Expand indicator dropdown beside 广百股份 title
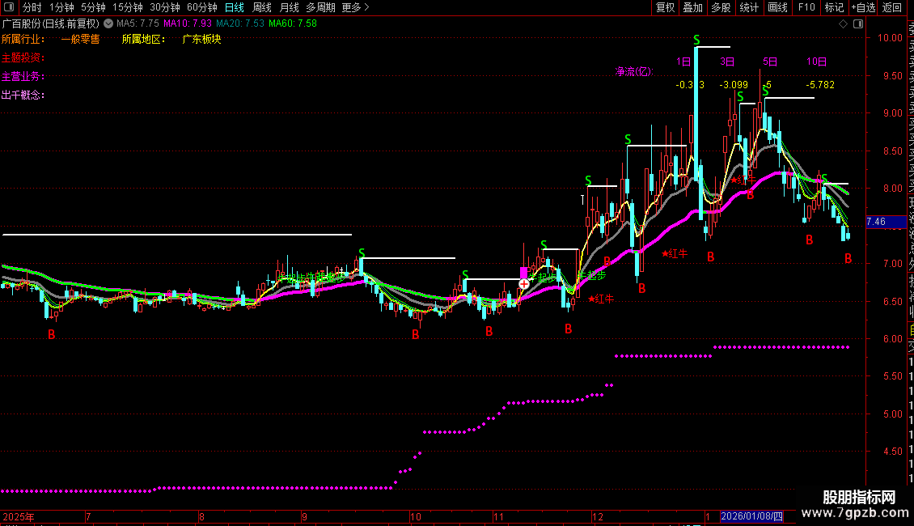This screenshot has width=914, height=526. click(108, 24)
